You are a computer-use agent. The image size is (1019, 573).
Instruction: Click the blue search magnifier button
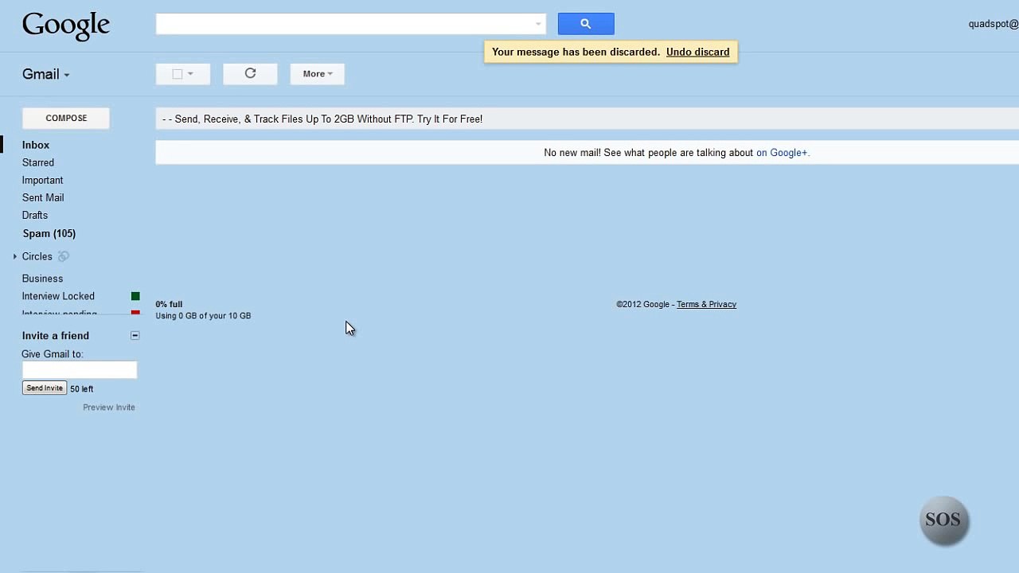(x=586, y=24)
